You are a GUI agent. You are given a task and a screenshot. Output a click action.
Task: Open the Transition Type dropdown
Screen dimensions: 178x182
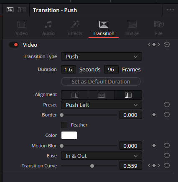(102, 56)
